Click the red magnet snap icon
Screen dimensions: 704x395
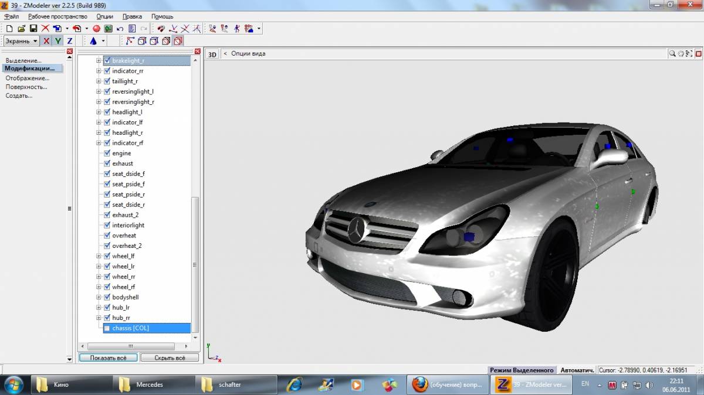[161, 28]
